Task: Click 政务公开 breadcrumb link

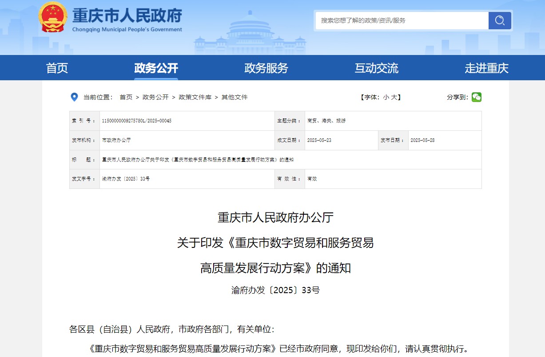Action: [x=155, y=97]
